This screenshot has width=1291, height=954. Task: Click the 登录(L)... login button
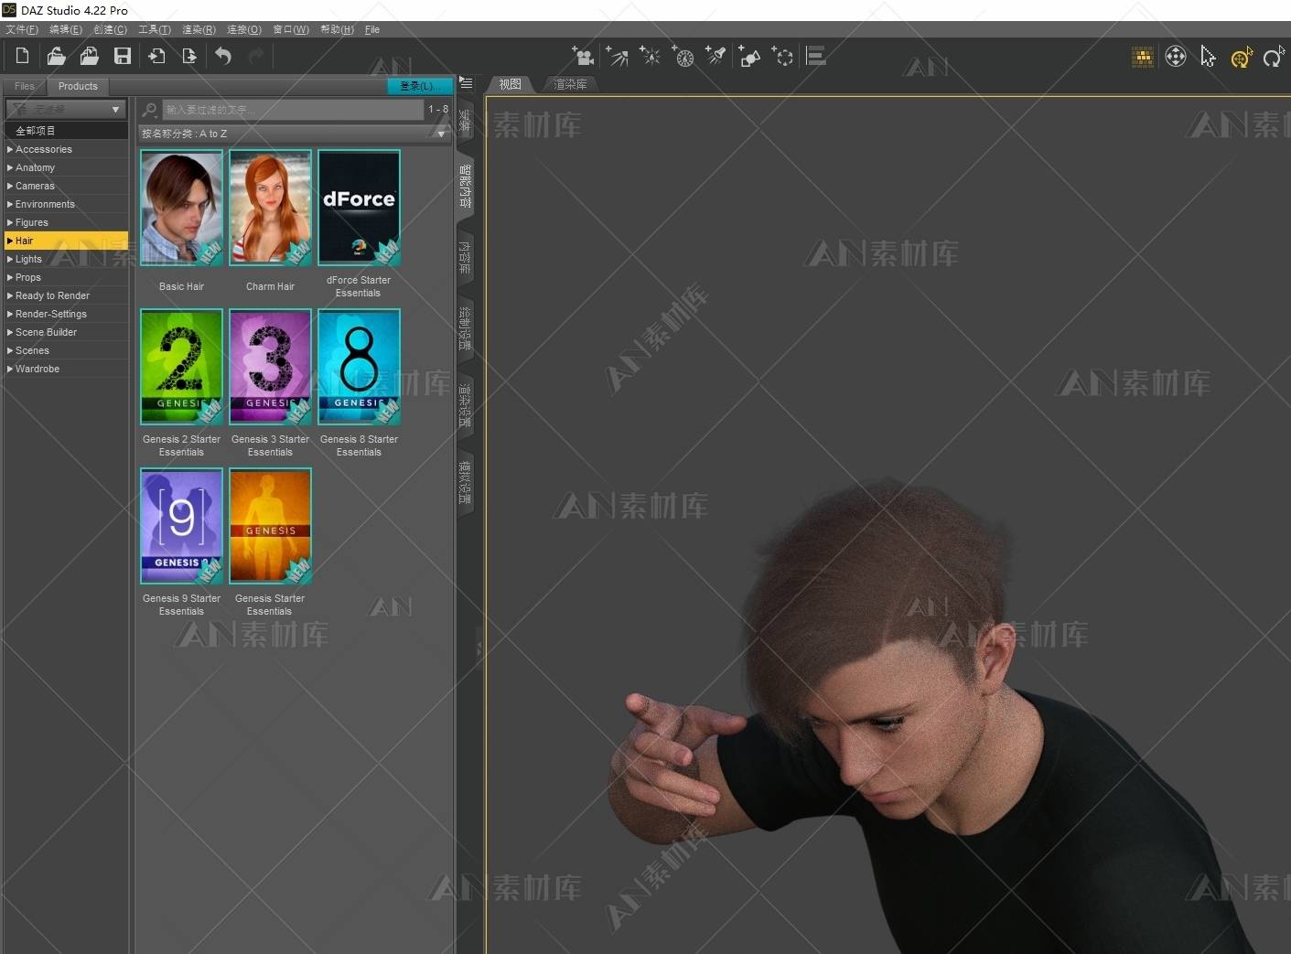[419, 86]
